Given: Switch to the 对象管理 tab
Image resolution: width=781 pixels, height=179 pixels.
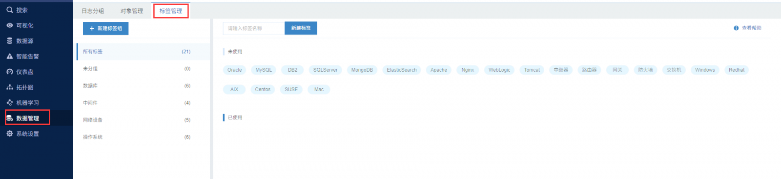Looking at the screenshot, I should tap(132, 11).
